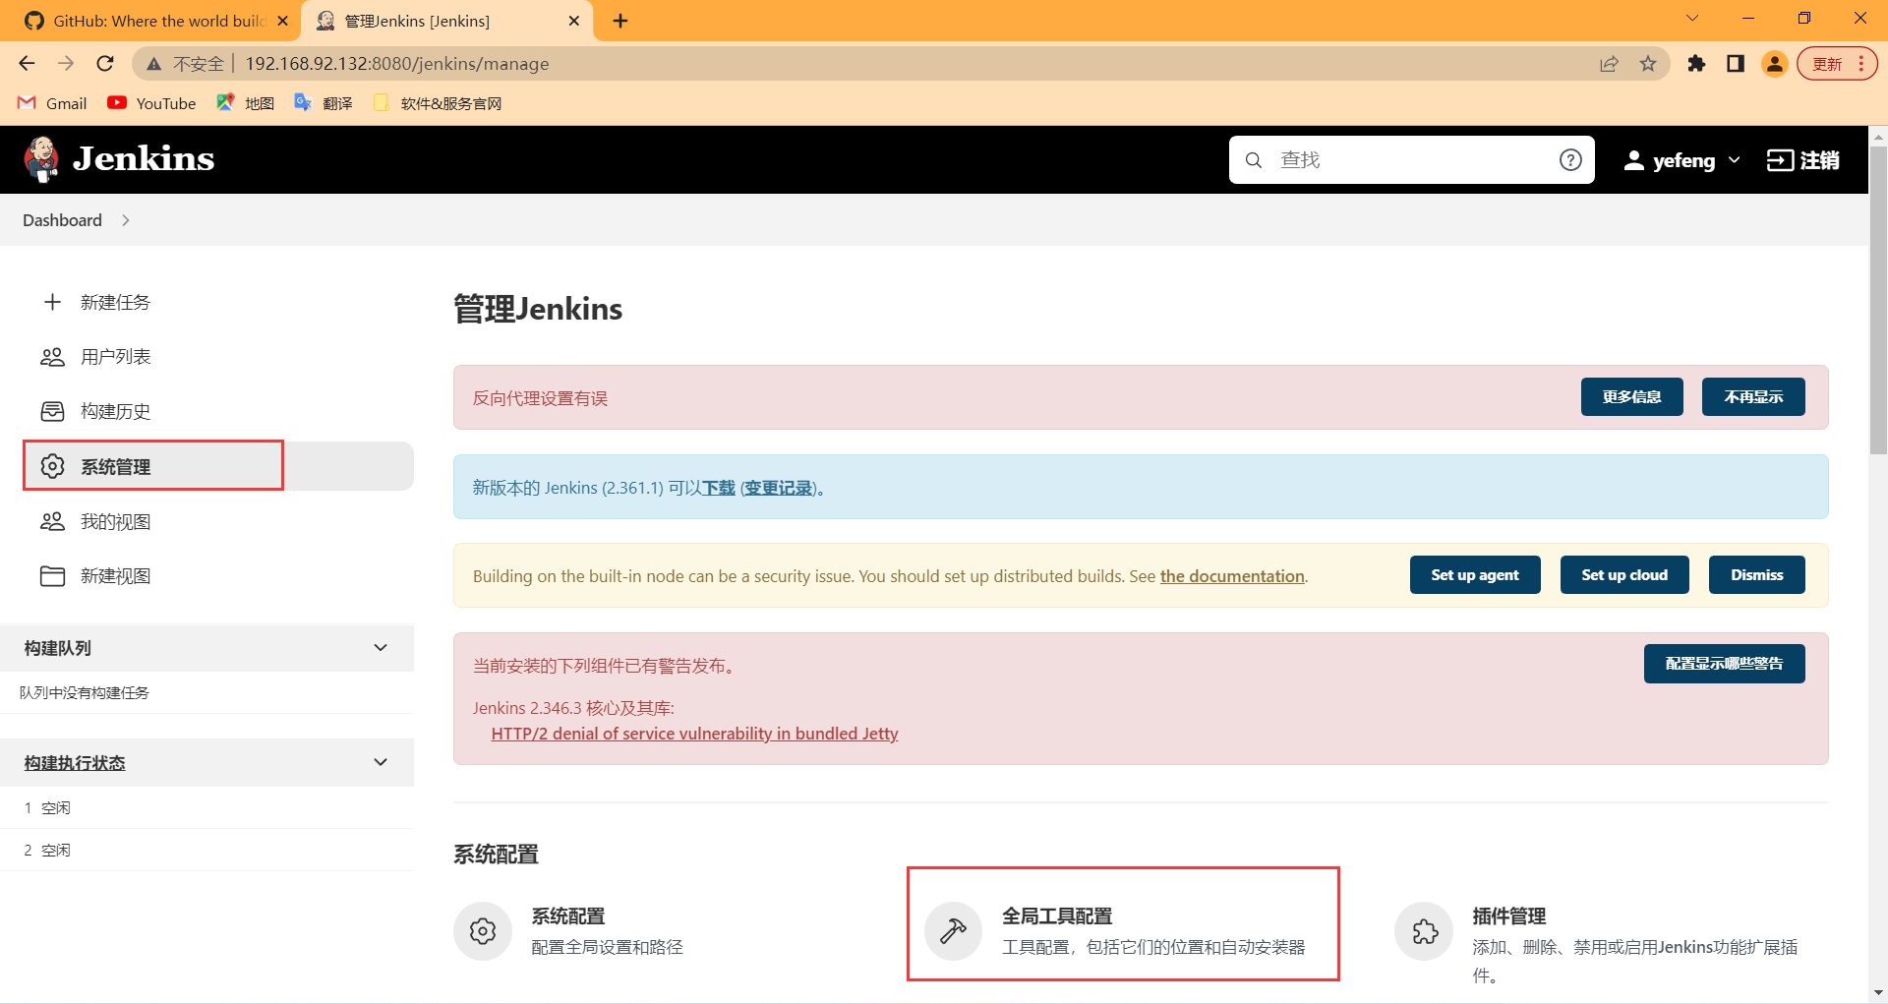This screenshot has width=1888, height=1004.
Task: Open the 翻译 bookmark
Action: (324, 103)
